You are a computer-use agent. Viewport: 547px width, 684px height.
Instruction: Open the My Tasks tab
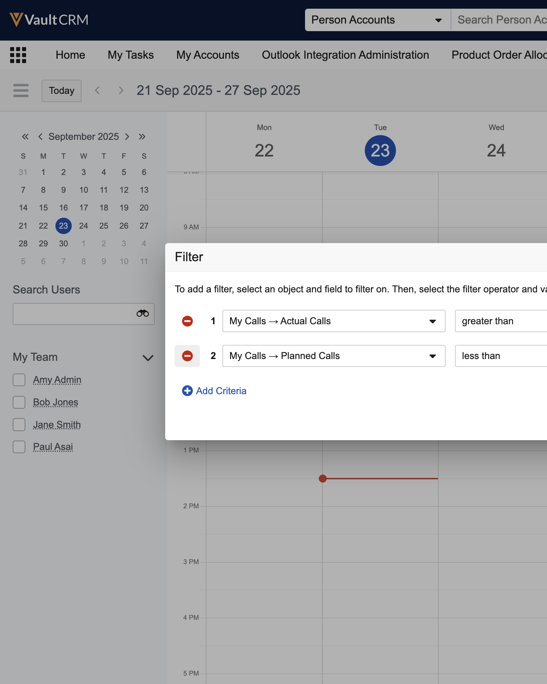point(130,55)
